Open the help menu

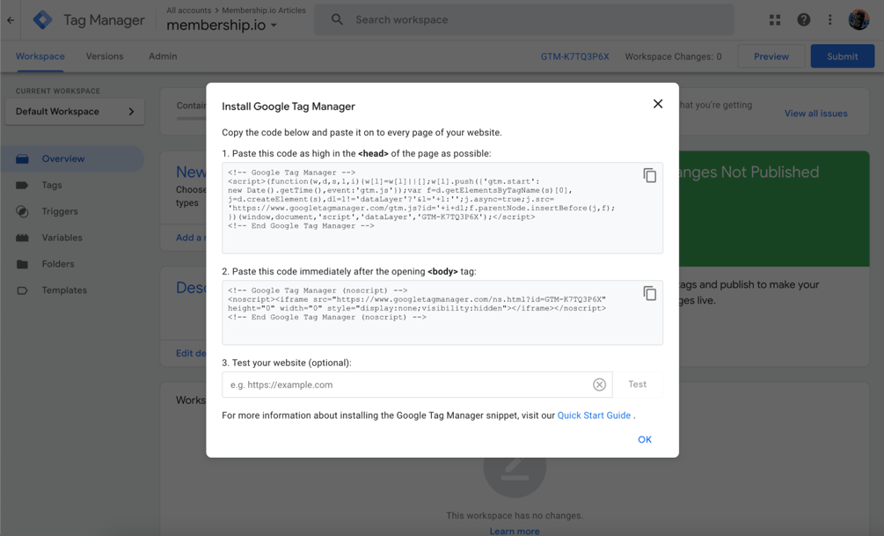pyautogui.click(x=803, y=18)
